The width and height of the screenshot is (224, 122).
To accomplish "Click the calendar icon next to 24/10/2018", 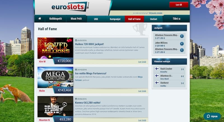I will pyautogui.click(x=76, y=70).
